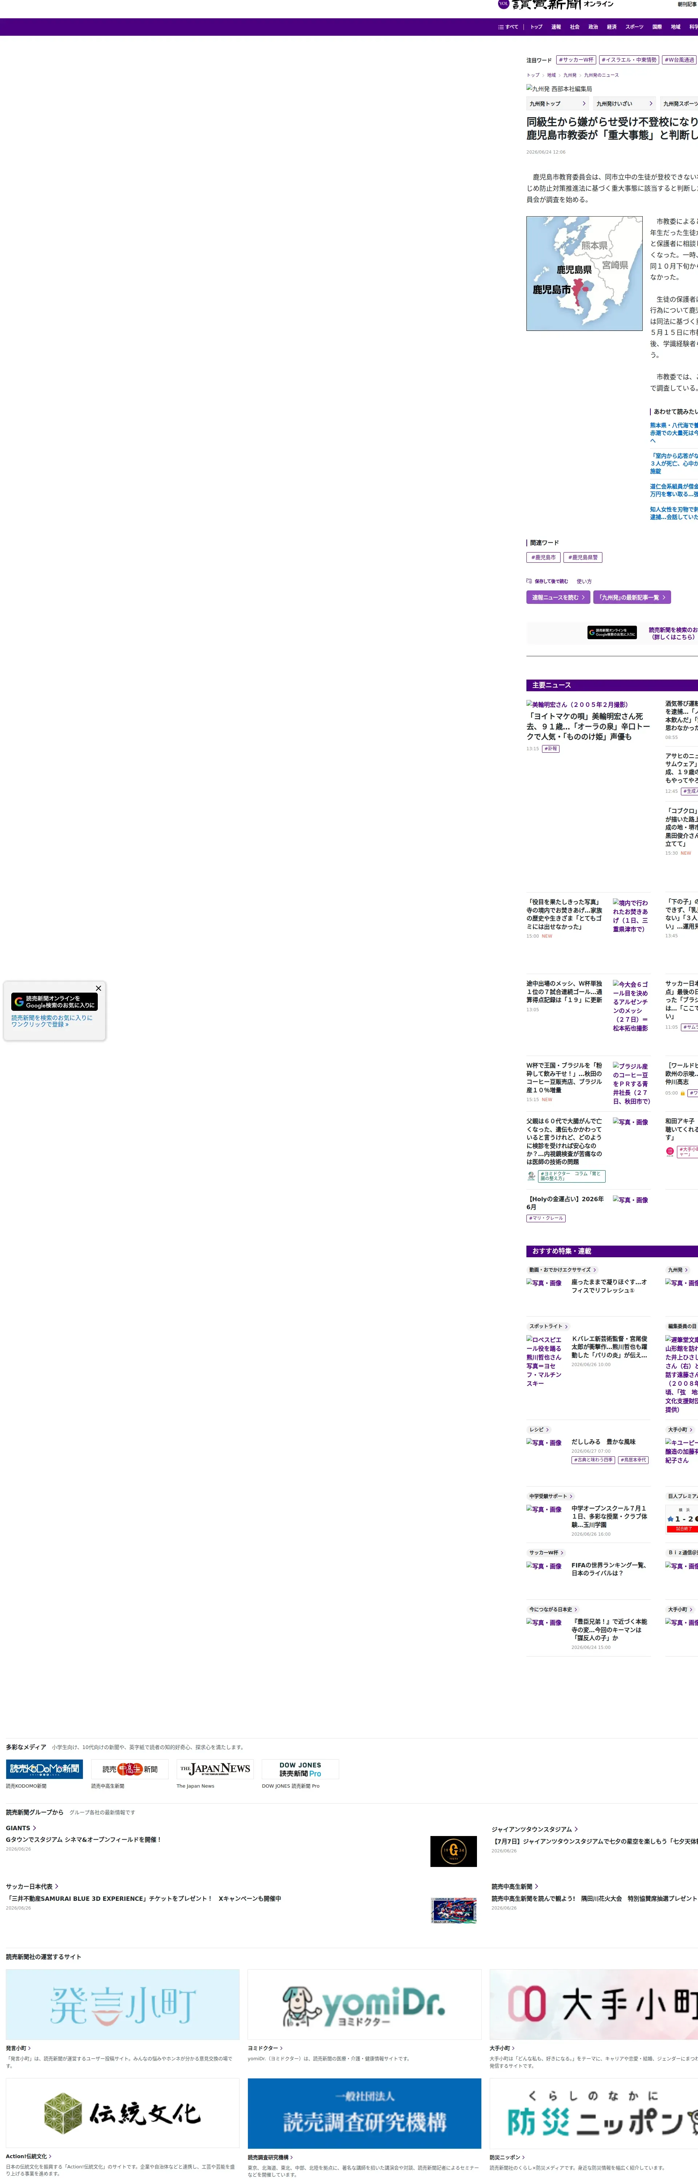Click the Kagoshima city map image
Image resolution: width=698 pixels, height=2184 pixels.
585,274
